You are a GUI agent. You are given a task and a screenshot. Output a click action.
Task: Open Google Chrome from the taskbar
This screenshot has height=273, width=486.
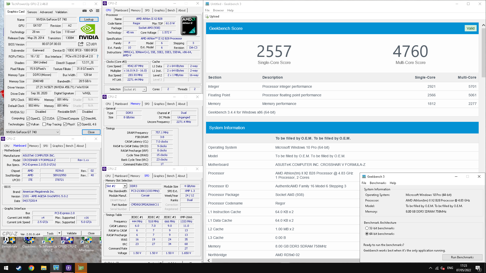click(31, 268)
